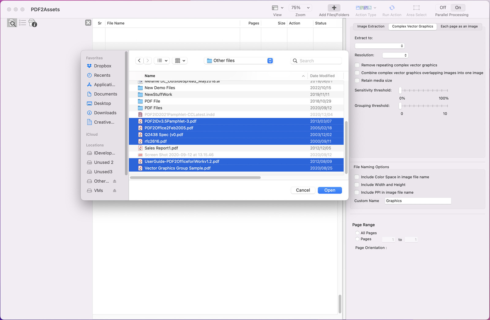Click the View layout icon in toolbar
The width and height of the screenshot is (490, 320).
(x=275, y=8)
